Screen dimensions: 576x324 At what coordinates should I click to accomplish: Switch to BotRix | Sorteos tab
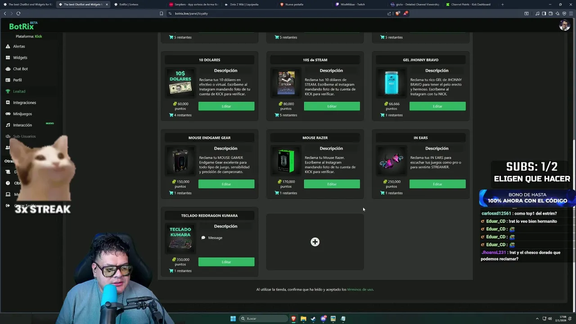click(129, 4)
